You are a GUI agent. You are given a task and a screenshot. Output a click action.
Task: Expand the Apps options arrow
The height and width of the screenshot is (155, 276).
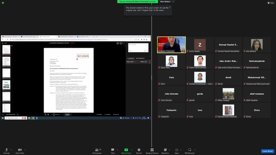pos(181,150)
